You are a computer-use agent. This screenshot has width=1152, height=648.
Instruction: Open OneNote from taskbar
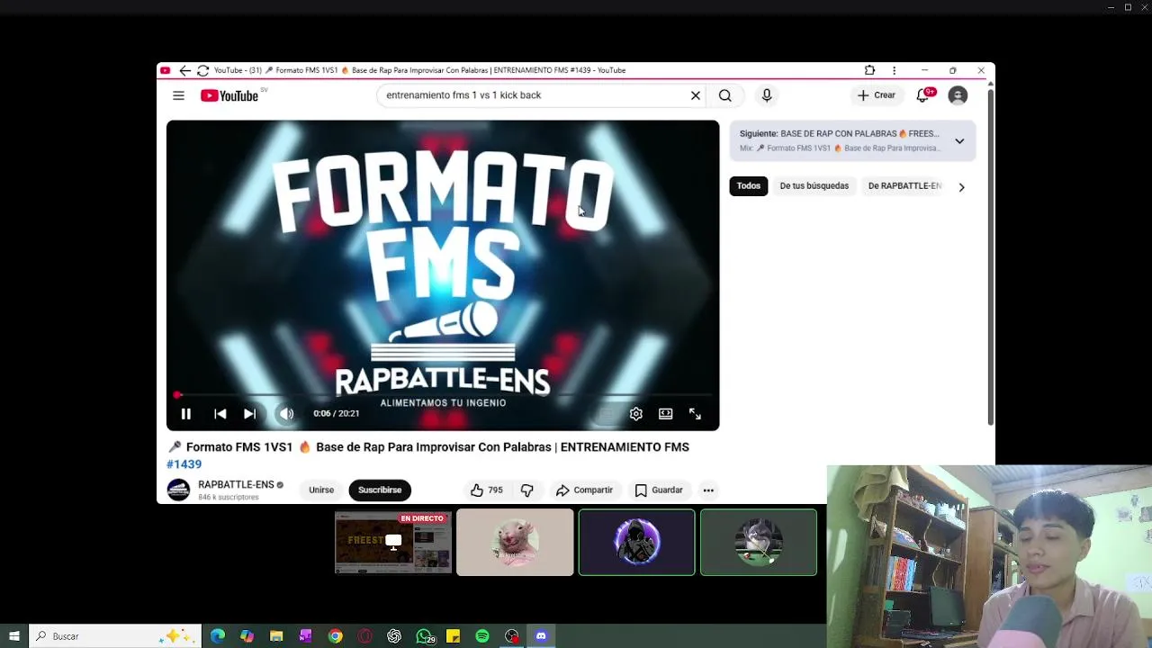tap(306, 636)
